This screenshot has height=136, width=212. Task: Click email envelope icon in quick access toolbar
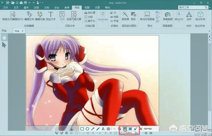point(21,3)
